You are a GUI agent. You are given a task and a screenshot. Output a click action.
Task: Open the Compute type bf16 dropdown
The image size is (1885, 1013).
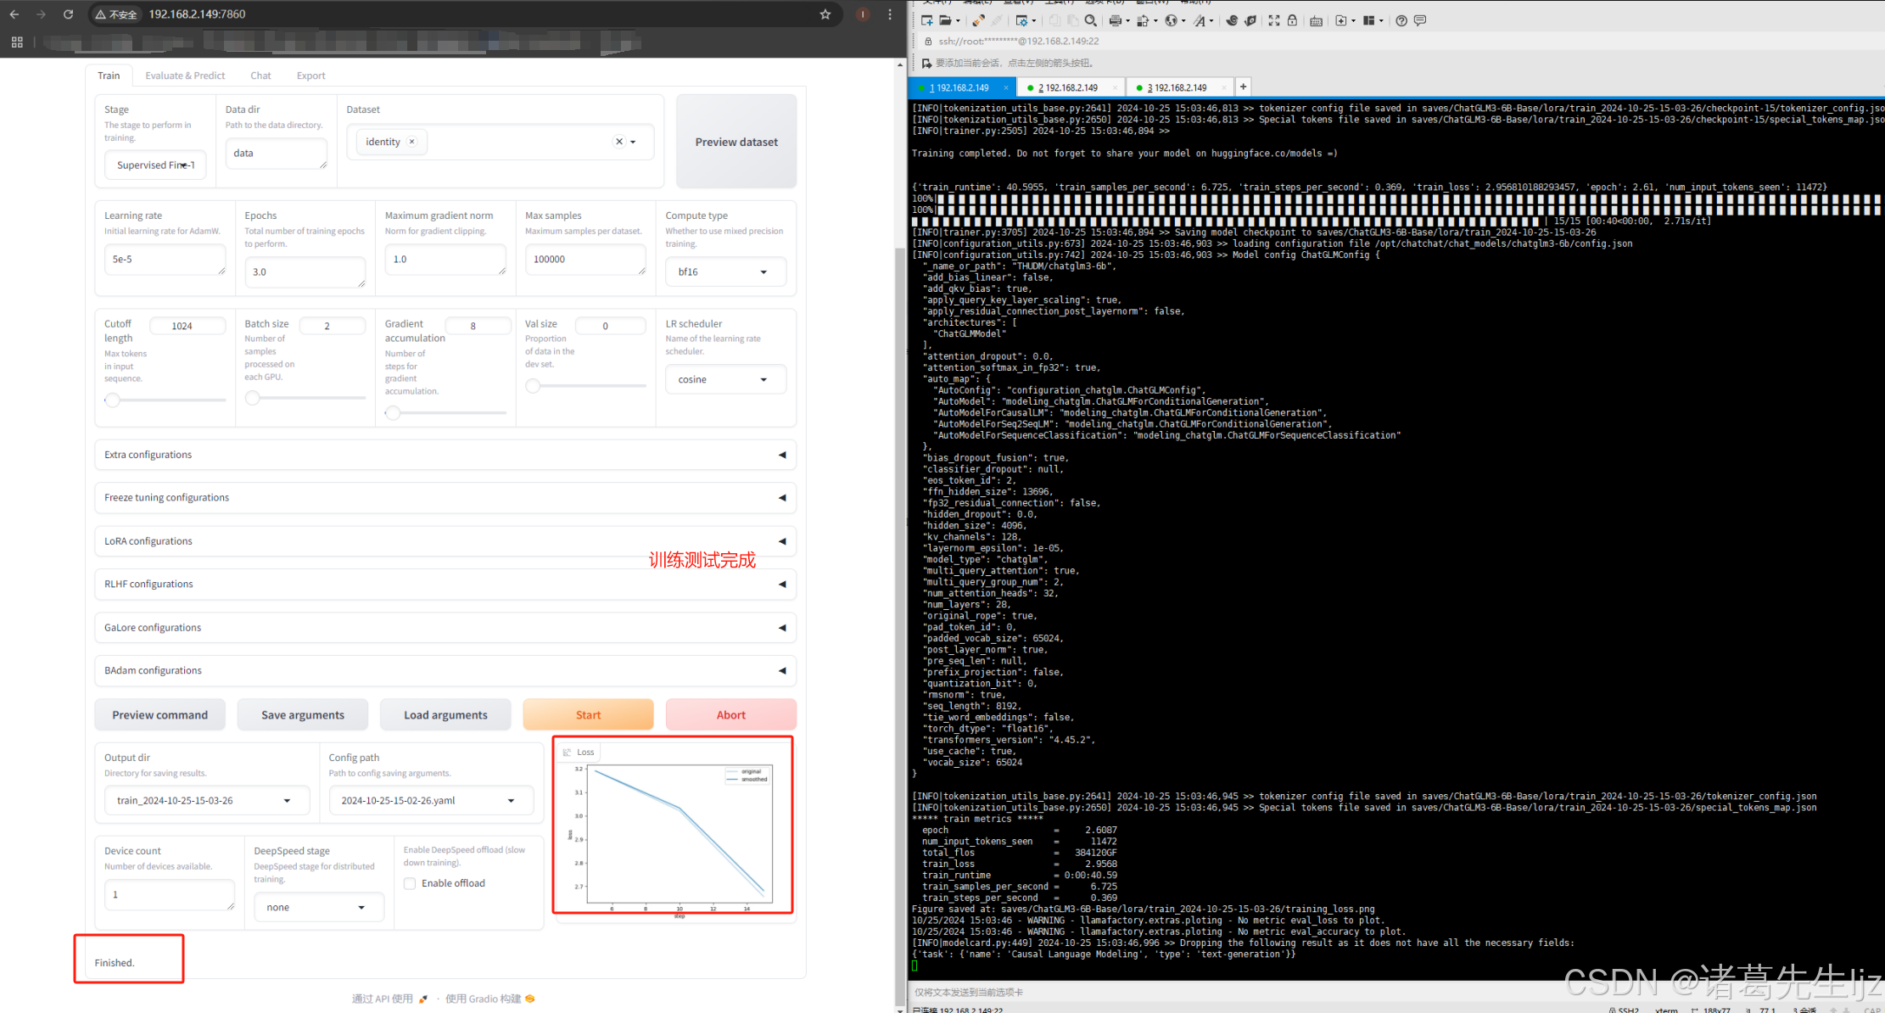tap(724, 272)
